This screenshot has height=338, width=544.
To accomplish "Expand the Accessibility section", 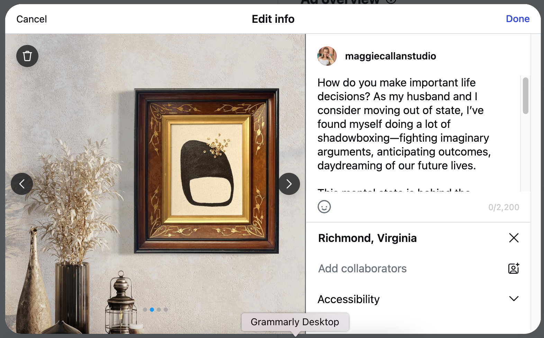I will (x=418, y=299).
